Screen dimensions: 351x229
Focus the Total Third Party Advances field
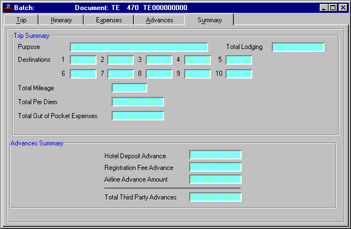(x=215, y=197)
